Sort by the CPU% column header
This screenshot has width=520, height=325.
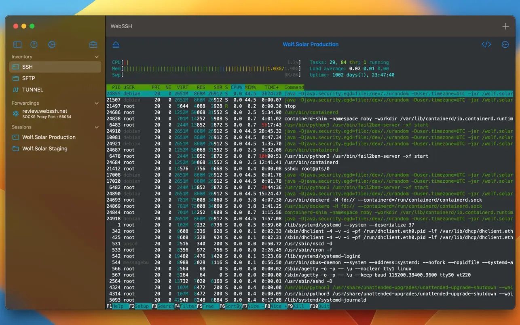tap(236, 87)
